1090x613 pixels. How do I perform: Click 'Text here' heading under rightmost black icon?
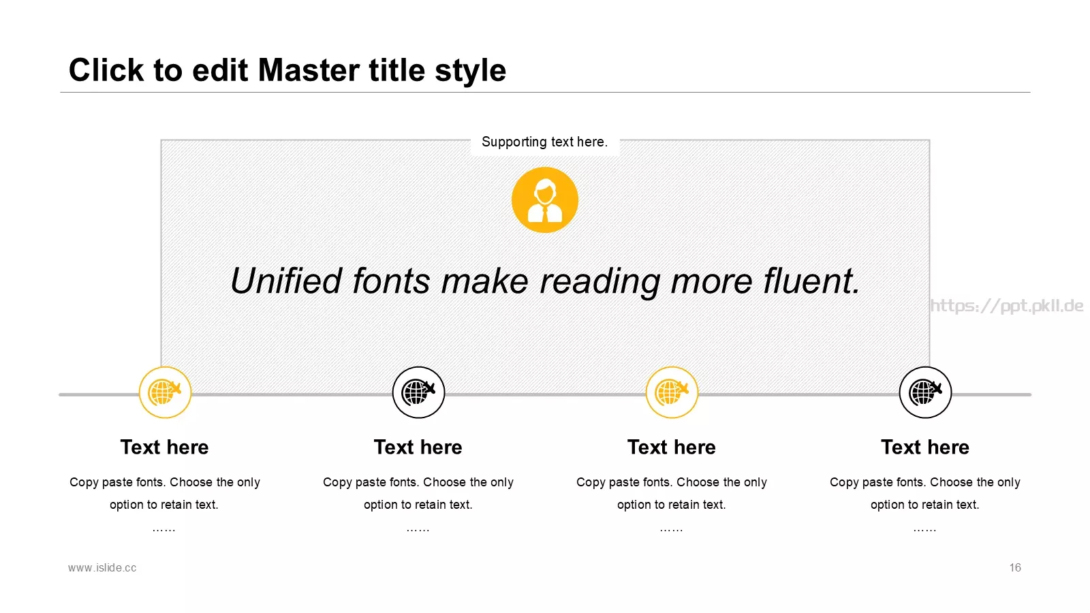[x=925, y=447]
